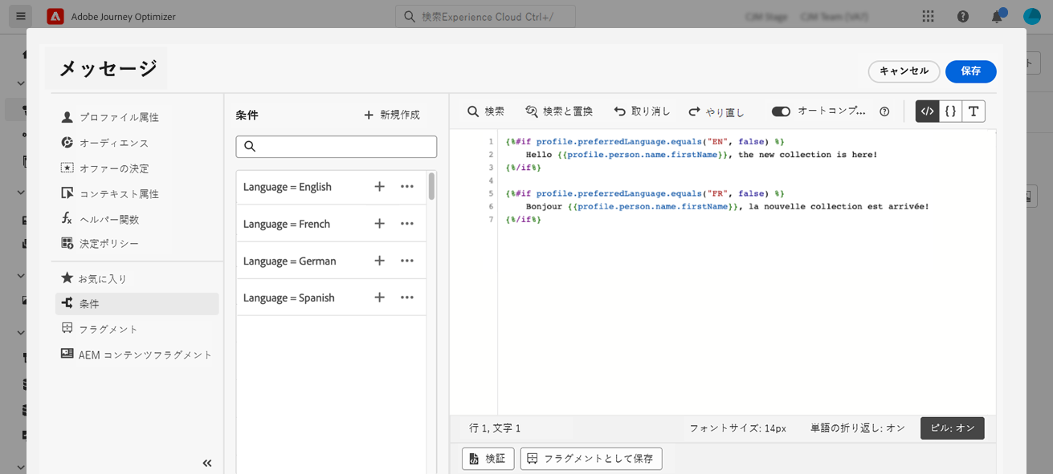Switch to curly braces view mode
This screenshot has height=474, width=1053.
(950, 111)
